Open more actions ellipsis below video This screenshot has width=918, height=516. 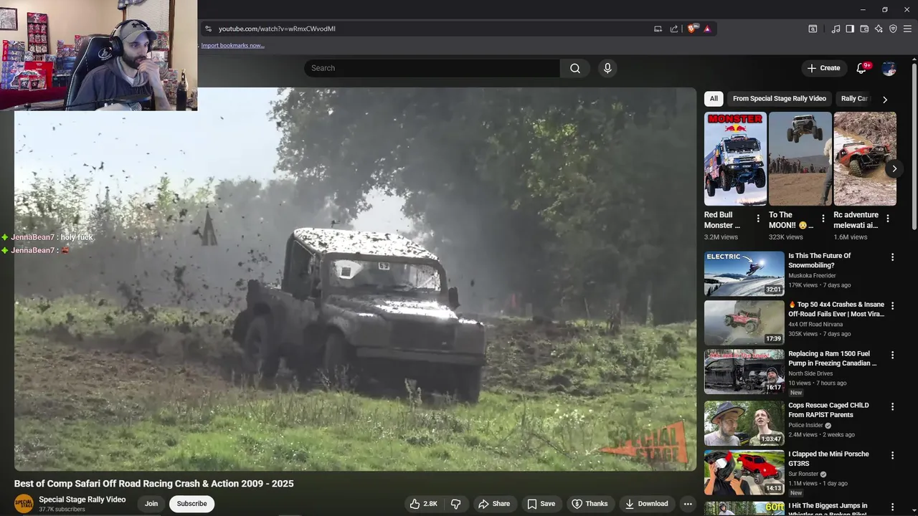pos(687,504)
